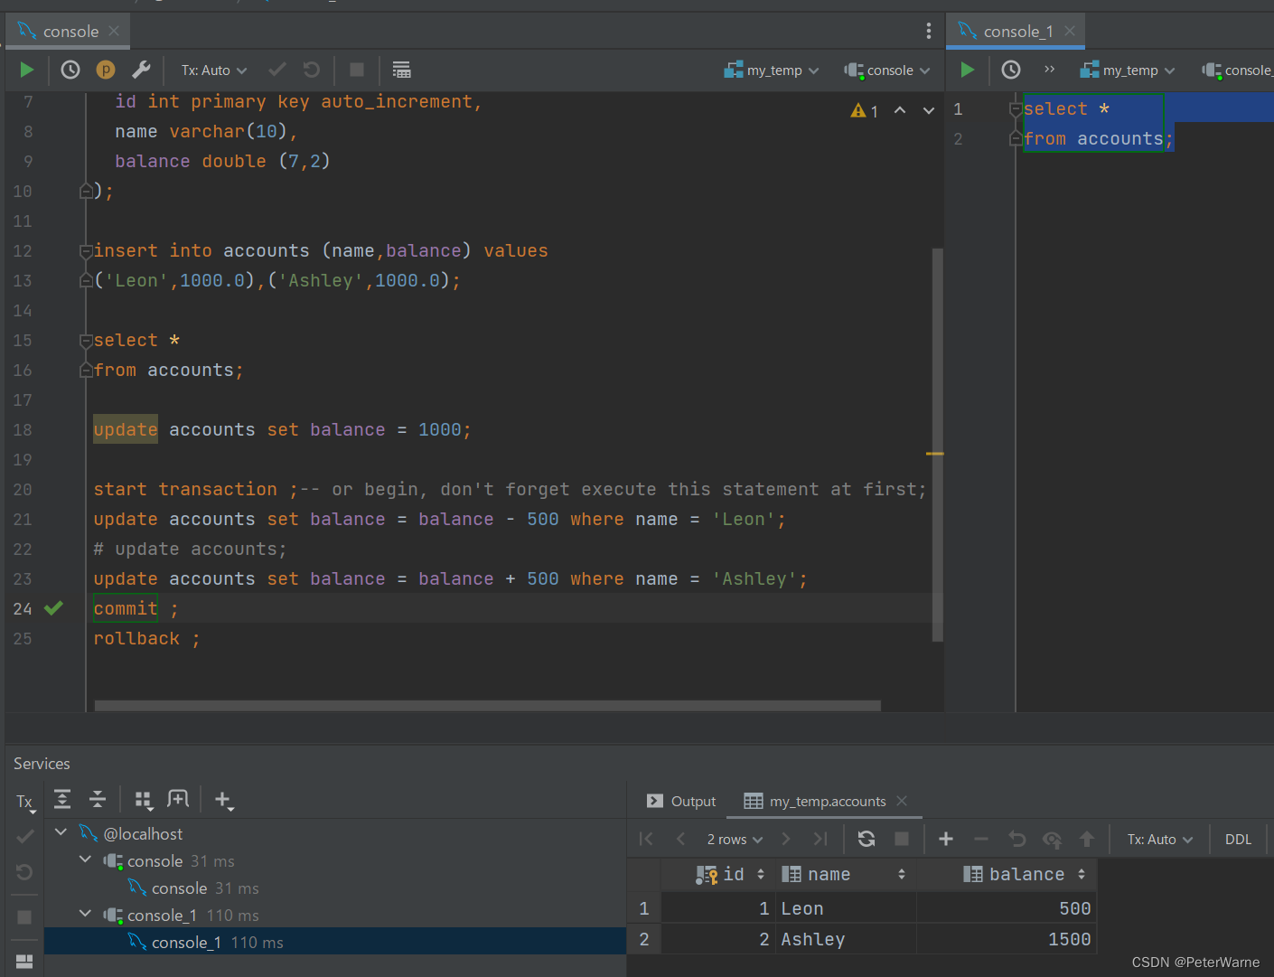This screenshot has height=977, width=1274.
Task: Jump to next warning arrow
Action: 929,110
